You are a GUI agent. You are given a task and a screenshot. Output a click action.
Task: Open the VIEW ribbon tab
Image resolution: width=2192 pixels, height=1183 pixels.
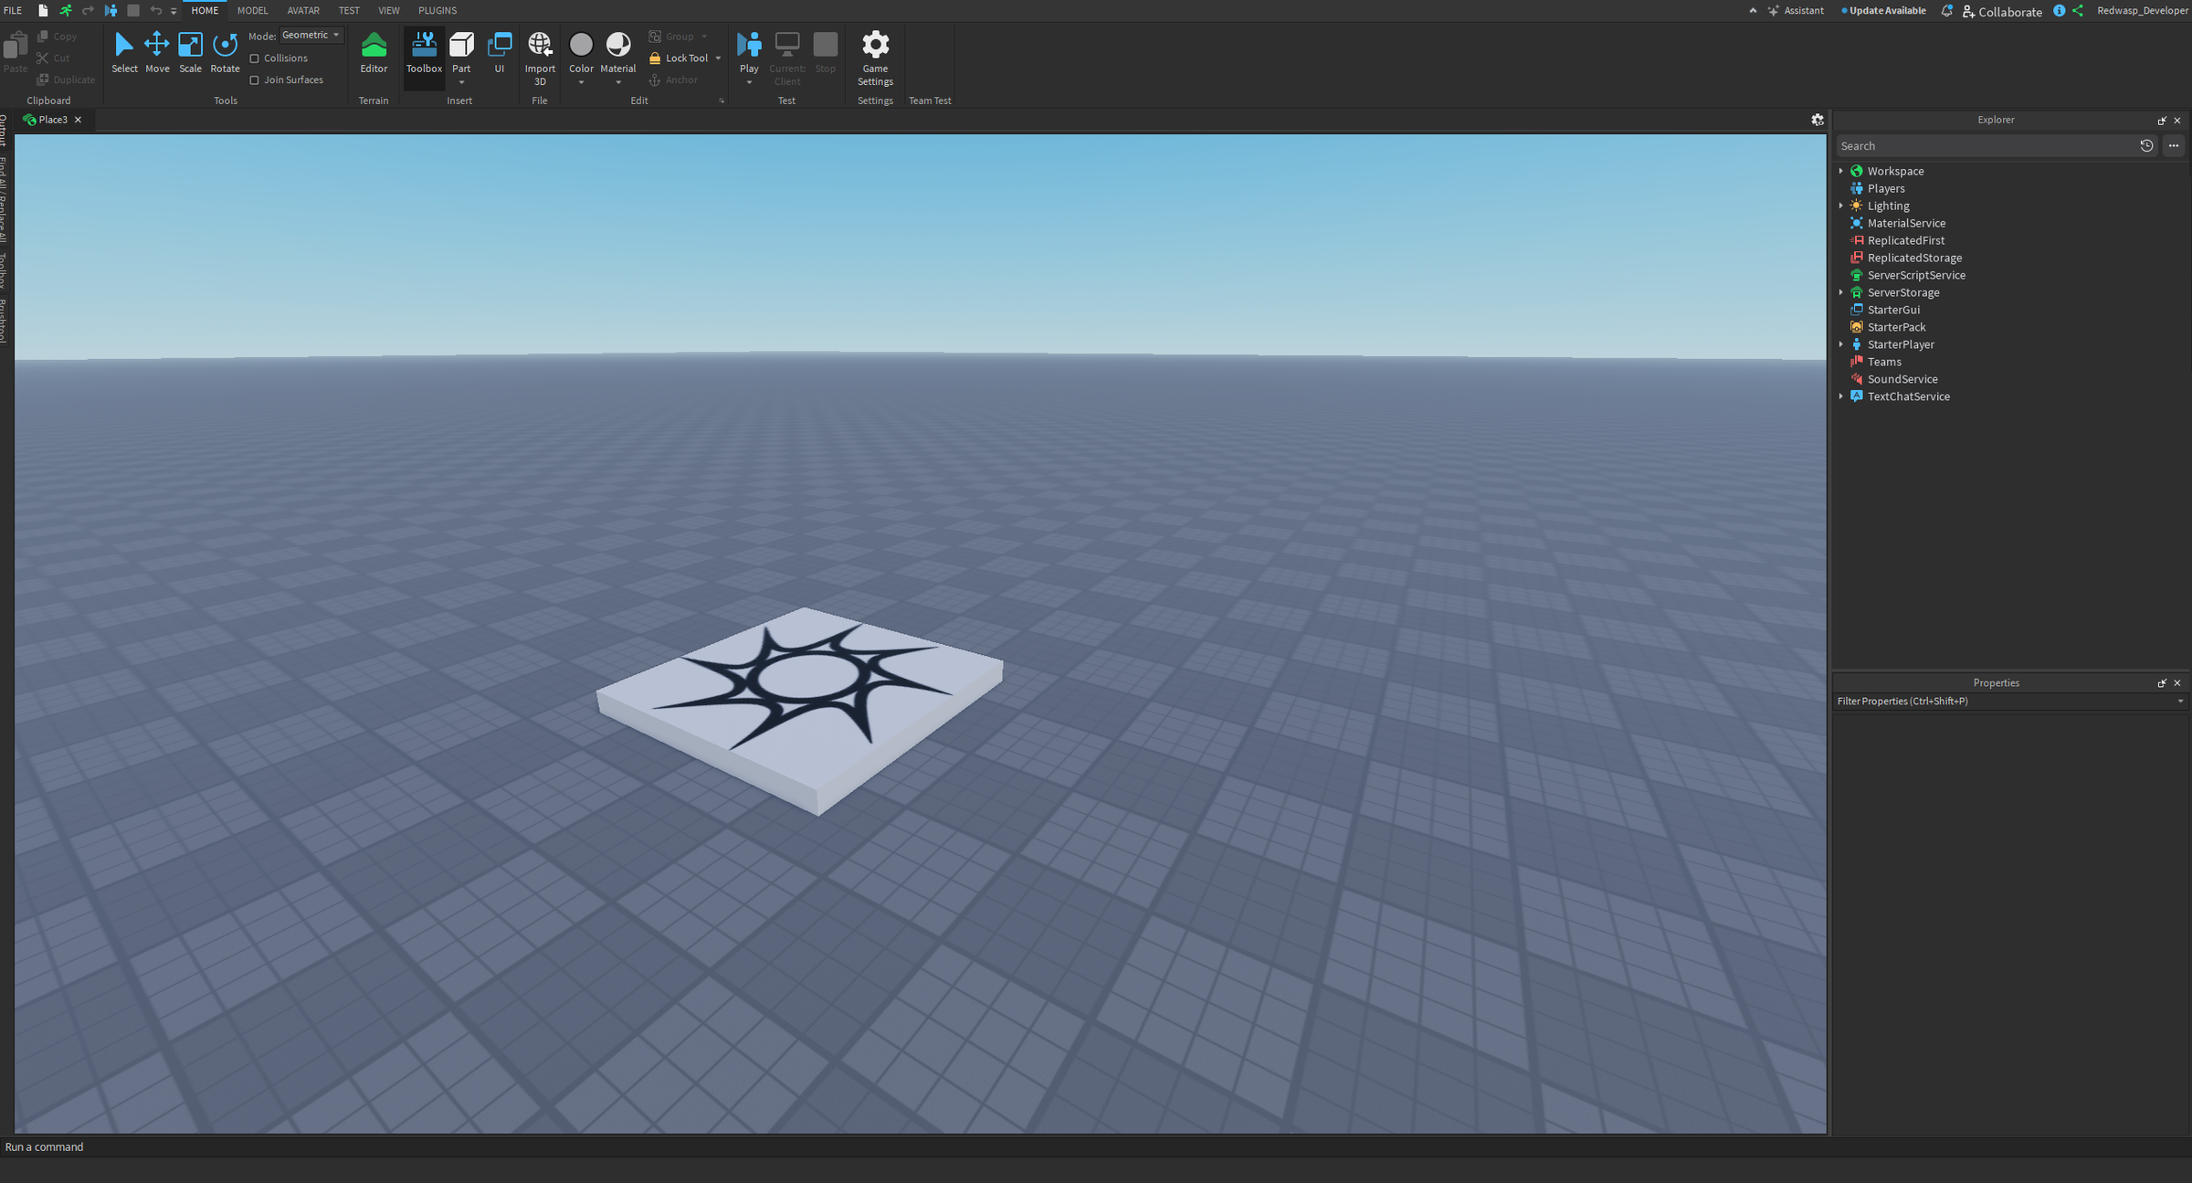click(389, 10)
